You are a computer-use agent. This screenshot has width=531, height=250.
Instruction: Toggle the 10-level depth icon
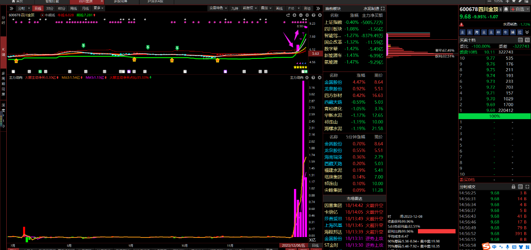527,40
